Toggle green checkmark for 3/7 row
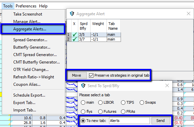The width and height of the screenshot is (194, 127). click(x=75, y=39)
